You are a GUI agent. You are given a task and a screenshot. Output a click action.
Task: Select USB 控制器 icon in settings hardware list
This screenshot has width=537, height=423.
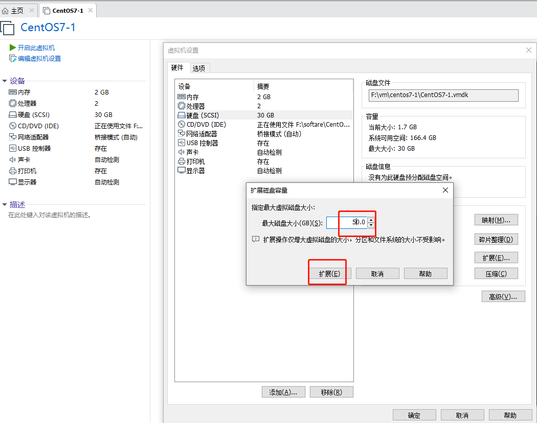pos(182,143)
